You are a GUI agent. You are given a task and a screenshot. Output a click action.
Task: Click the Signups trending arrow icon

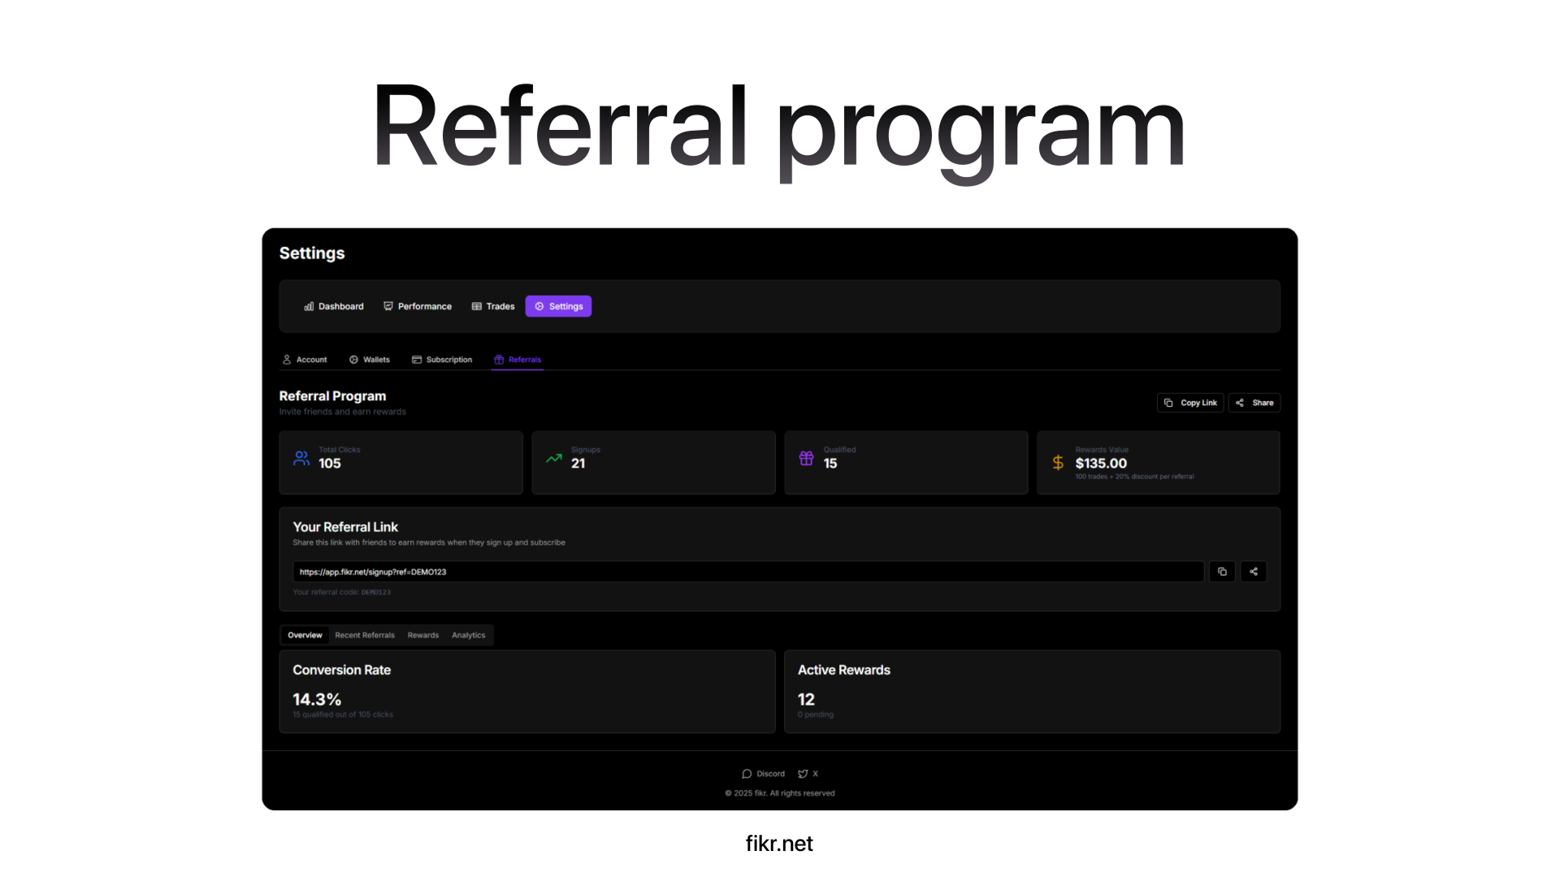(x=554, y=458)
